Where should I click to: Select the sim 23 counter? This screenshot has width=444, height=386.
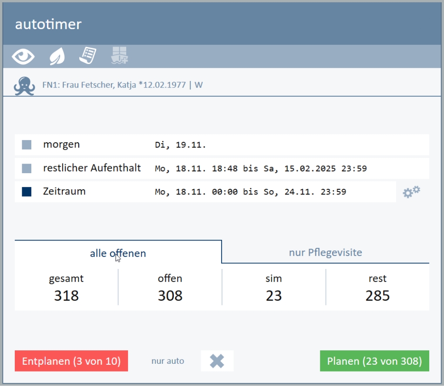tap(274, 288)
